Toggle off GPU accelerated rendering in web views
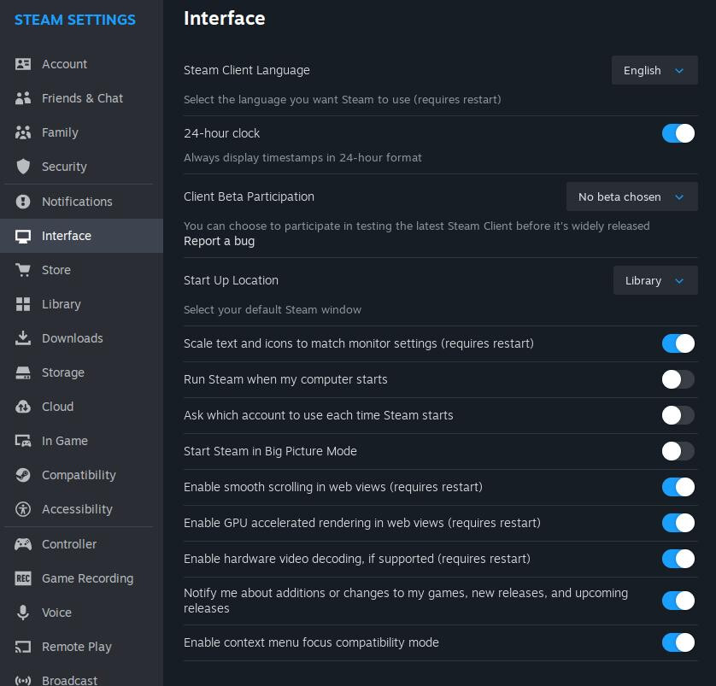716x686 pixels. click(x=678, y=523)
